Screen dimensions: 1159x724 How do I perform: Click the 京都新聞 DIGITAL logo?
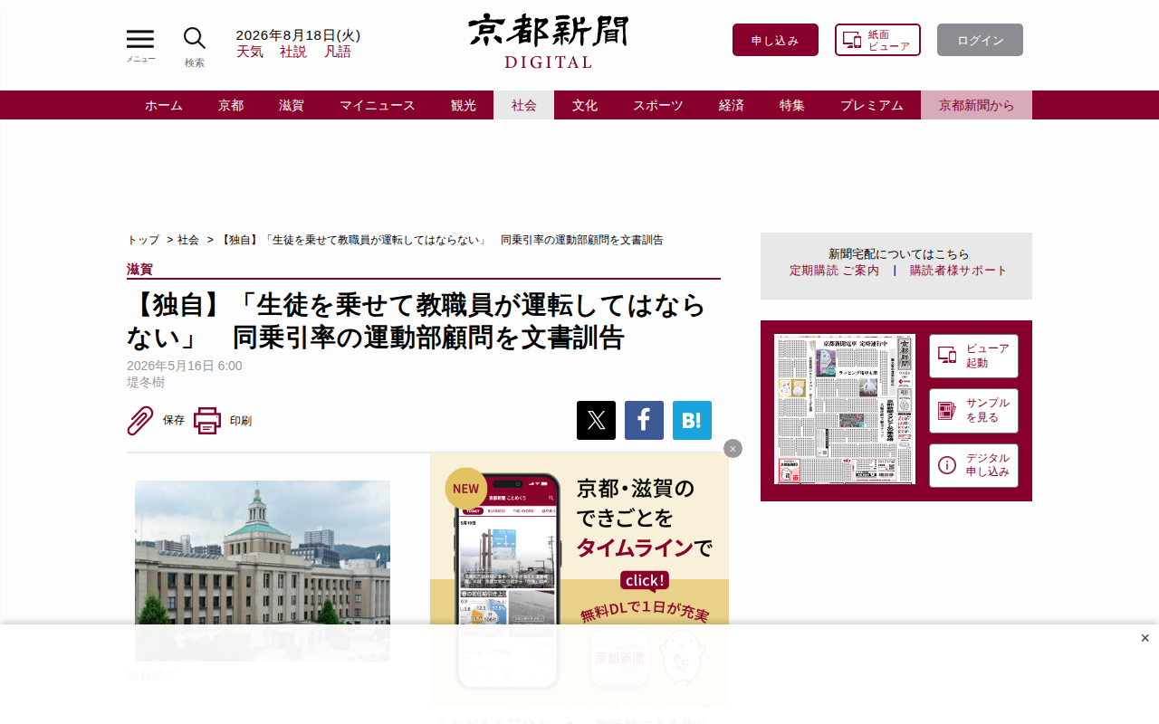[548, 42]
